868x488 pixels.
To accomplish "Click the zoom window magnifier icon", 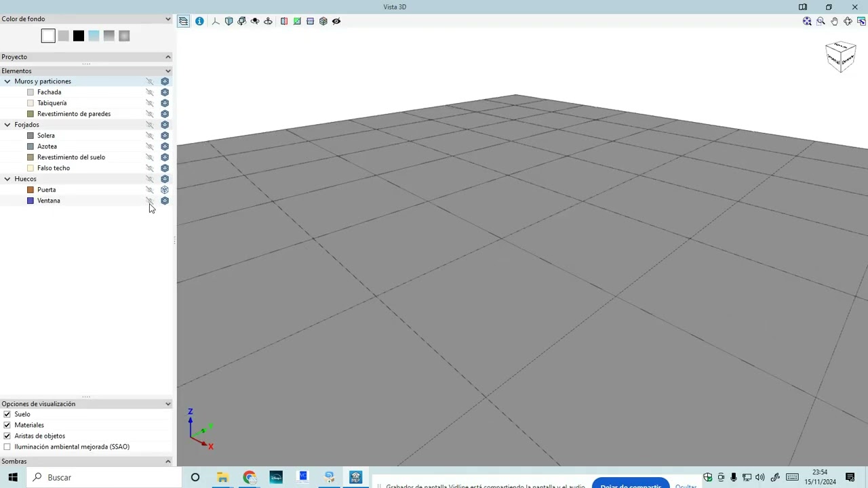I will 821,21.
